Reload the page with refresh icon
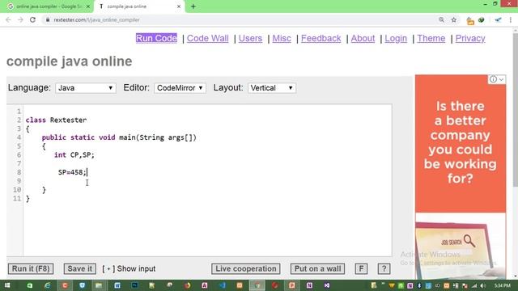518x291 pixels. click(32, 19)
